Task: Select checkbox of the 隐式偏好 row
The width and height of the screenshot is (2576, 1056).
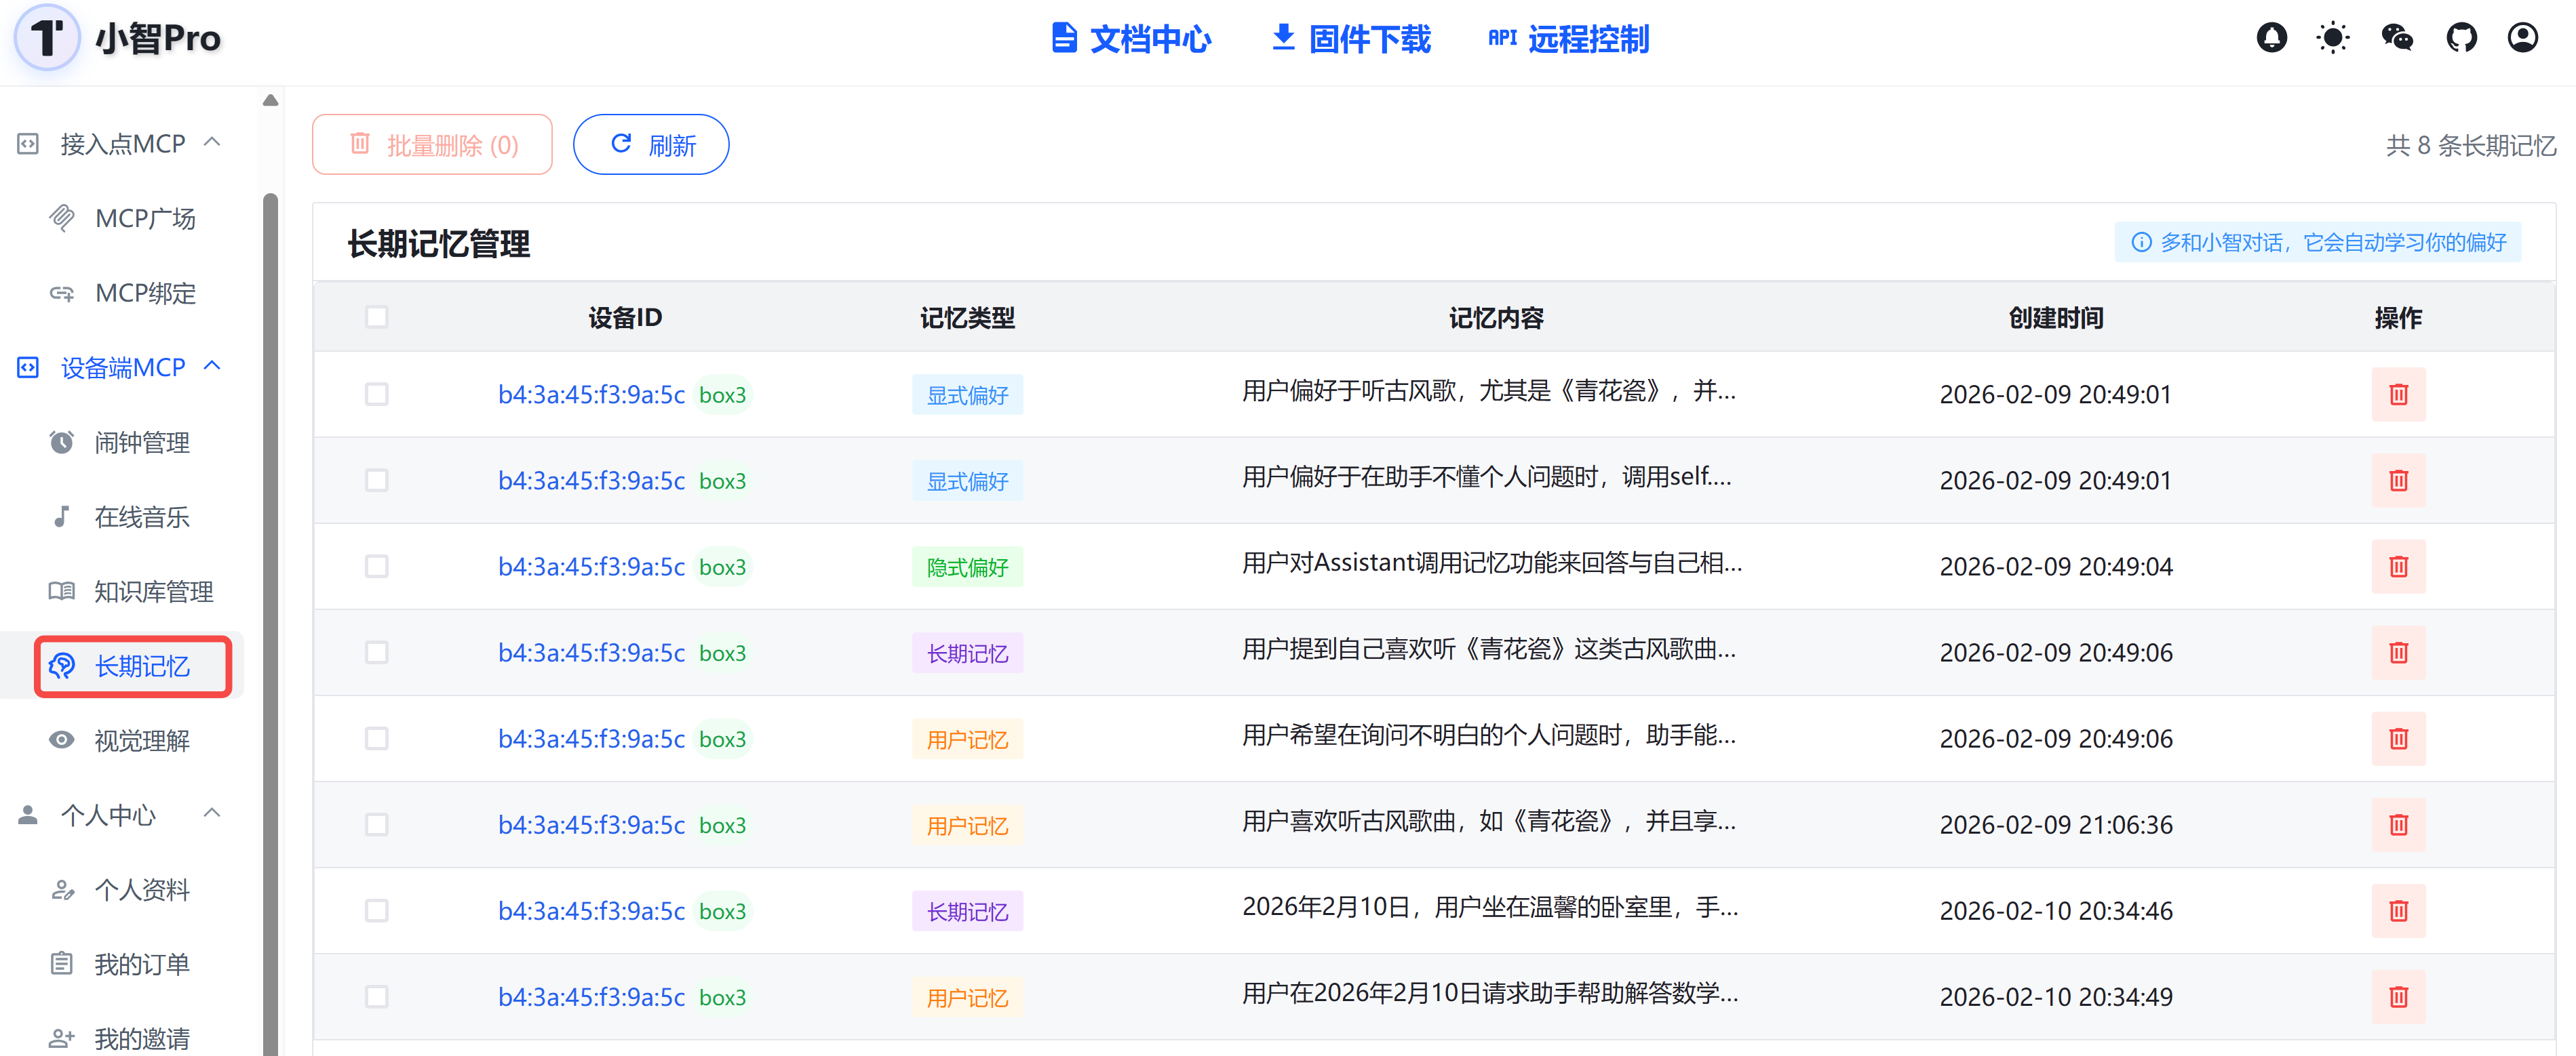Action: pos(376,567)
